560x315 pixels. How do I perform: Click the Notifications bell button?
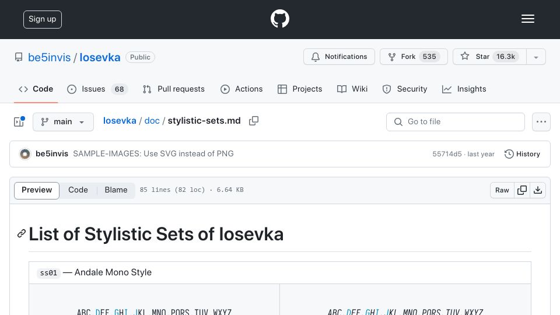339,57
